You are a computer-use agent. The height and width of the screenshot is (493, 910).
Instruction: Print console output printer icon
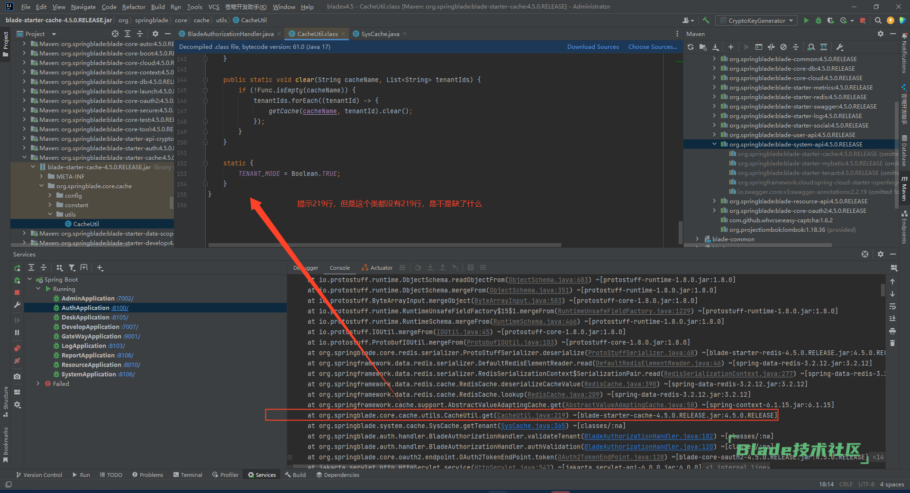click(892, 331)
